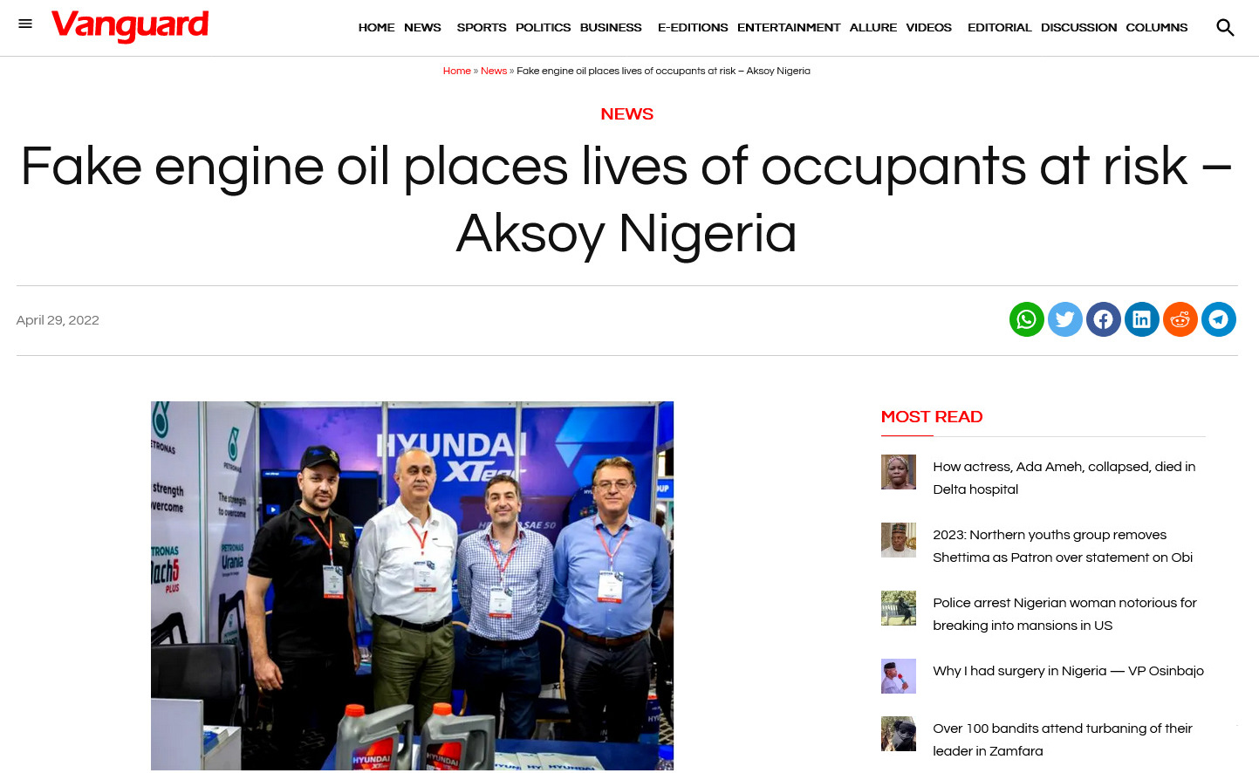Click Osinbajo story thumbnail
The image size is (1259, 773).
[x=899, y=676]
